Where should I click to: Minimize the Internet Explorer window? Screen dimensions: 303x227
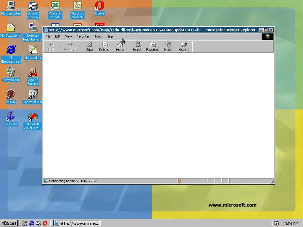click(261, 30)
